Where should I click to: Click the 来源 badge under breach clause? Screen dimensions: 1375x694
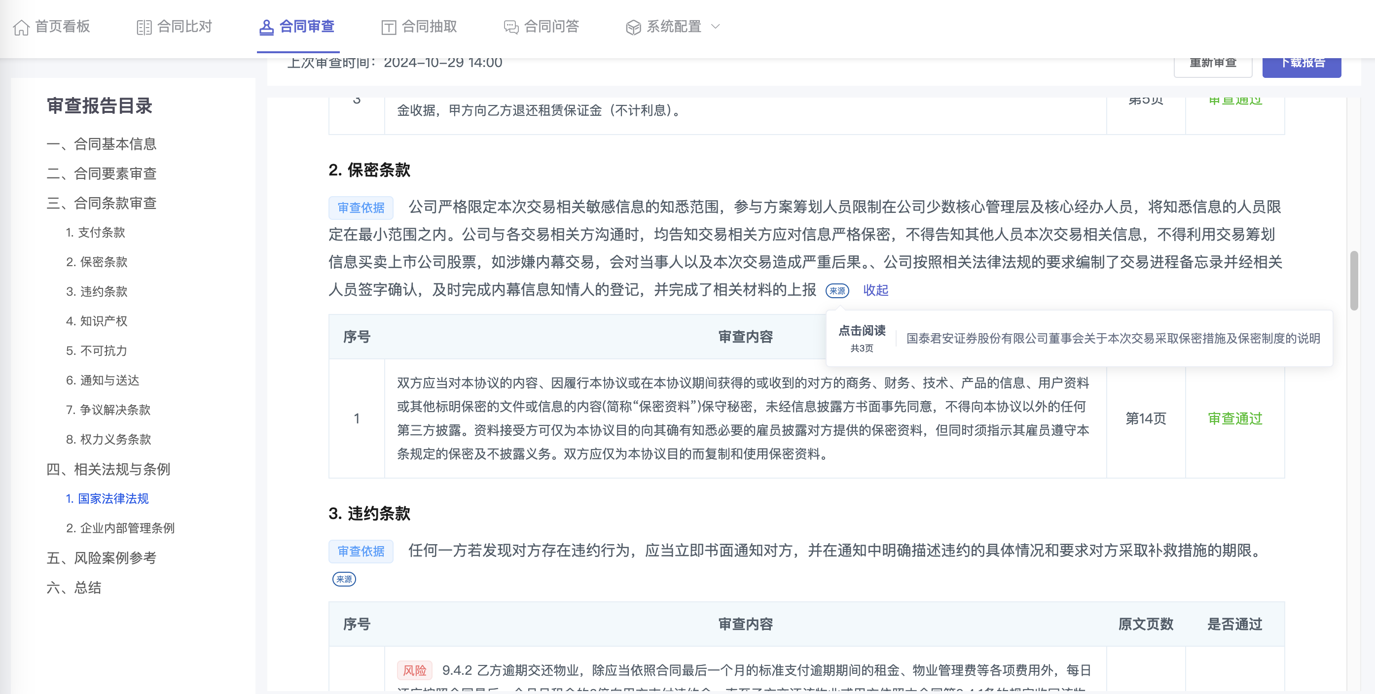point(344,579)
